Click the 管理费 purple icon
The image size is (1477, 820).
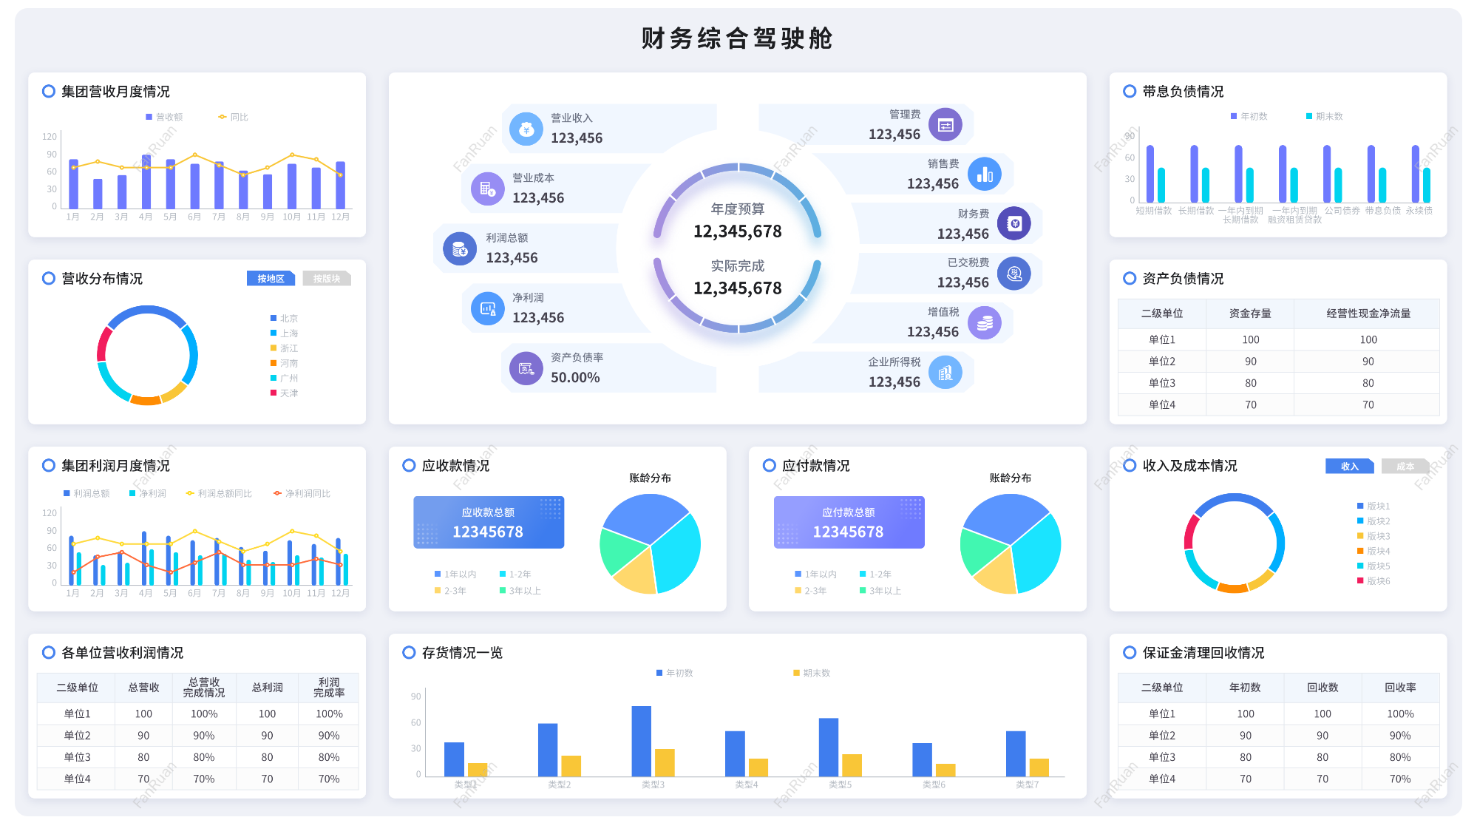[x=945, y=125]
